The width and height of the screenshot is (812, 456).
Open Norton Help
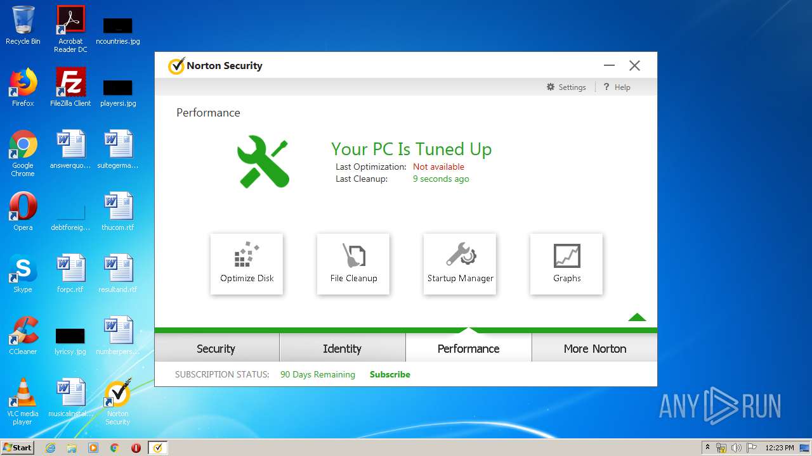617,87
